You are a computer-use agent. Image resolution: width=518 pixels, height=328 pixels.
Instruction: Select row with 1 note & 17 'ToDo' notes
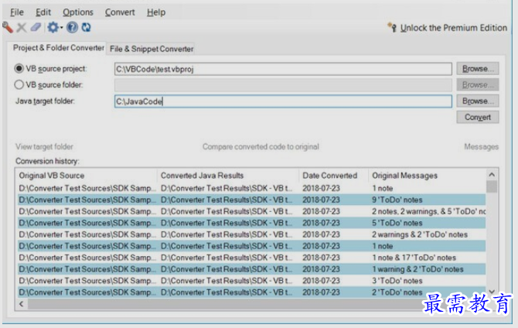(x=252, y=258)
